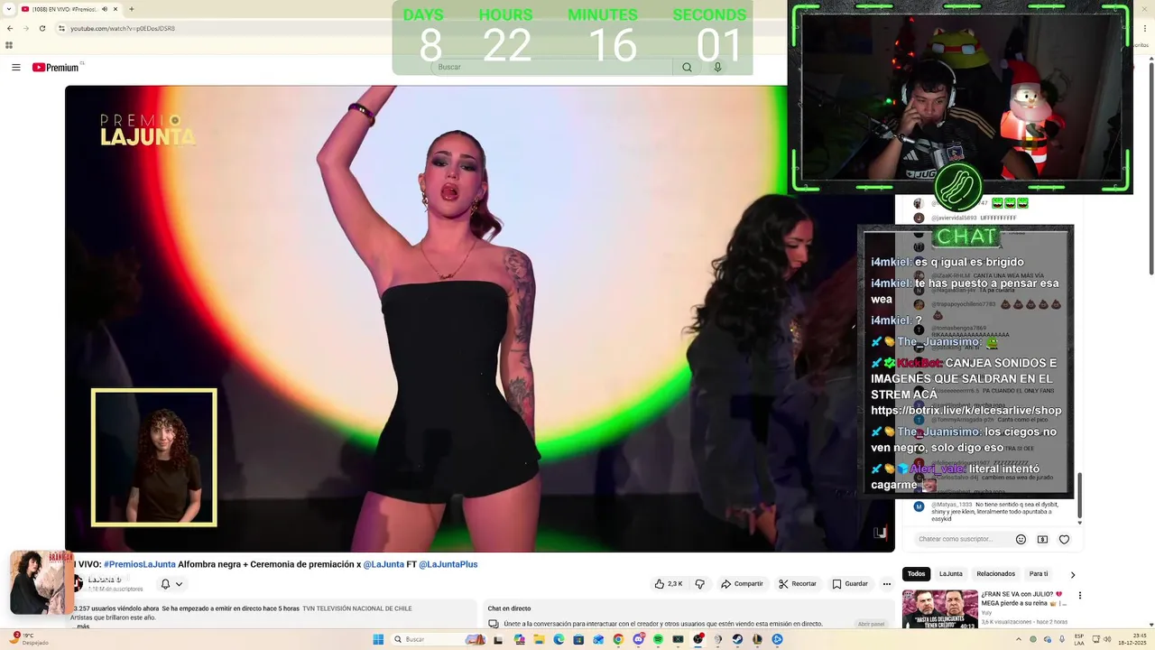Go to YouTube Premium home logo
The height and width of the screenshot is (650, 1155).
[x=56, y=68]
